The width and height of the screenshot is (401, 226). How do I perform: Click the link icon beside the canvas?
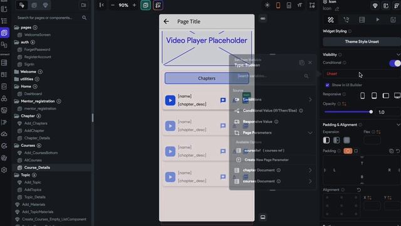pyautogui.click(x=263, y=18)
